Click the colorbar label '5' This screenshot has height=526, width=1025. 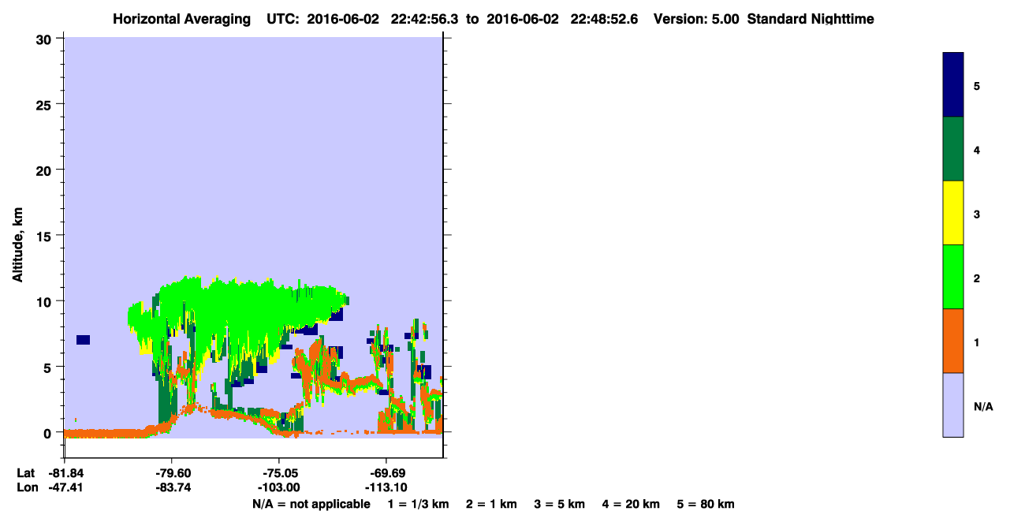pos(977,86)
